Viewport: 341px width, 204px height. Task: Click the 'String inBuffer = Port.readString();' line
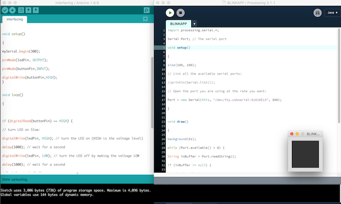(201, 157)
